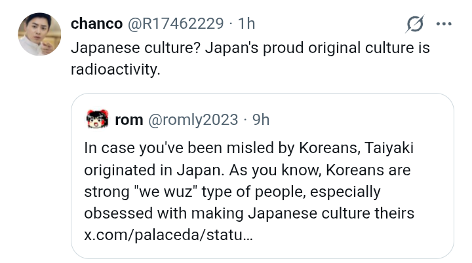The image size is (472, 263).
Task: Click the word 'radioactivity.' in chanco's post
Action: point(115,69)
